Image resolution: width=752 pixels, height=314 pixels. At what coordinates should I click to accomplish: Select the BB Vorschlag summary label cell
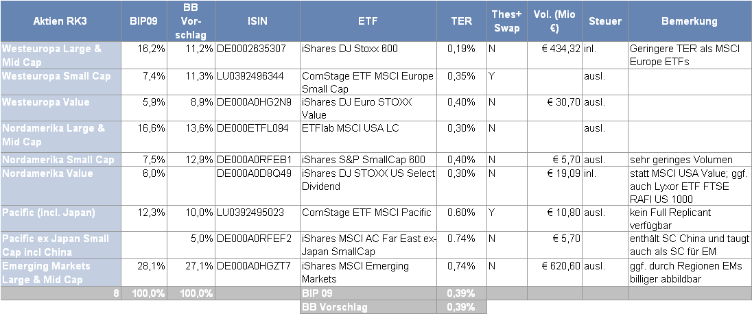tap(368, 307)
